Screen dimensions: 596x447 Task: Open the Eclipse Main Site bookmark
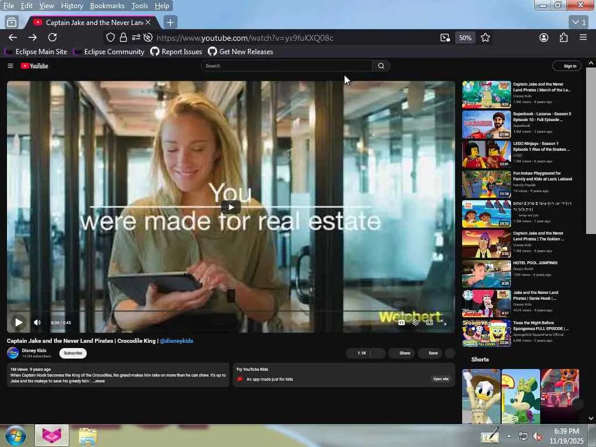[x=36, y=52]
